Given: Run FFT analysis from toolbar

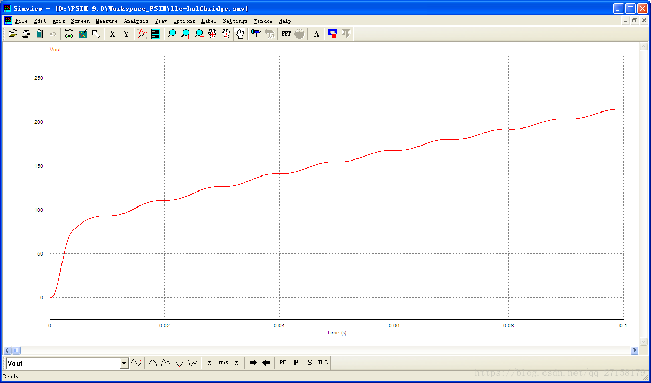Looking at the screenshot, I should click(x=286, y=34).
